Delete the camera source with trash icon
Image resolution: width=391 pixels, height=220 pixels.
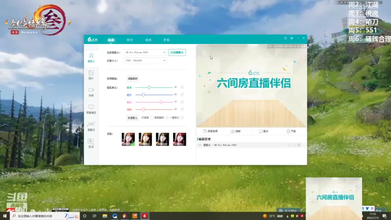[299, 145]
